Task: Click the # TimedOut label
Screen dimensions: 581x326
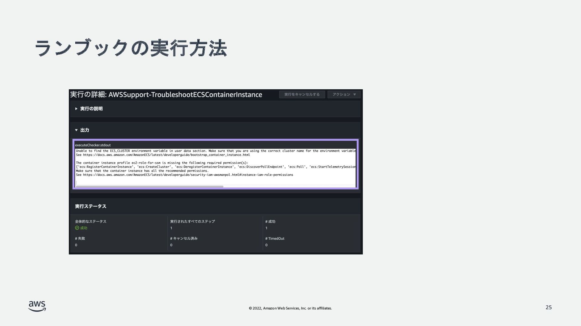Action: tap(275, 238)
